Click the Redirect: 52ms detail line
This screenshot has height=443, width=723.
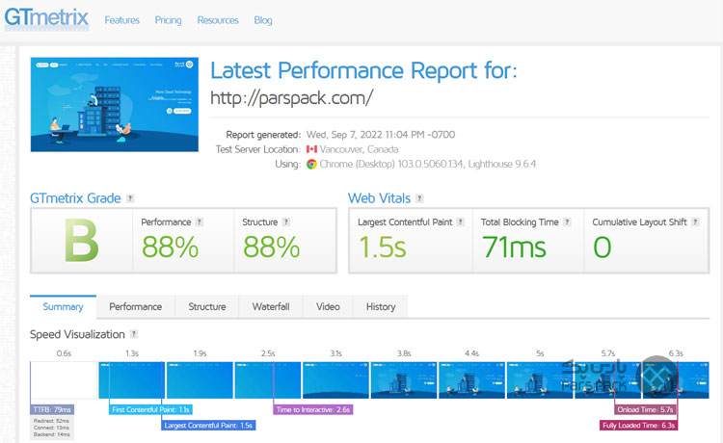(x=51, y=421)
